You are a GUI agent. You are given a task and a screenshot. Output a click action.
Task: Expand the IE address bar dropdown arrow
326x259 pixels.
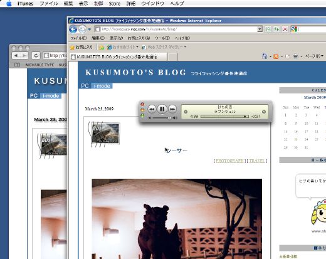pos(260,29)
